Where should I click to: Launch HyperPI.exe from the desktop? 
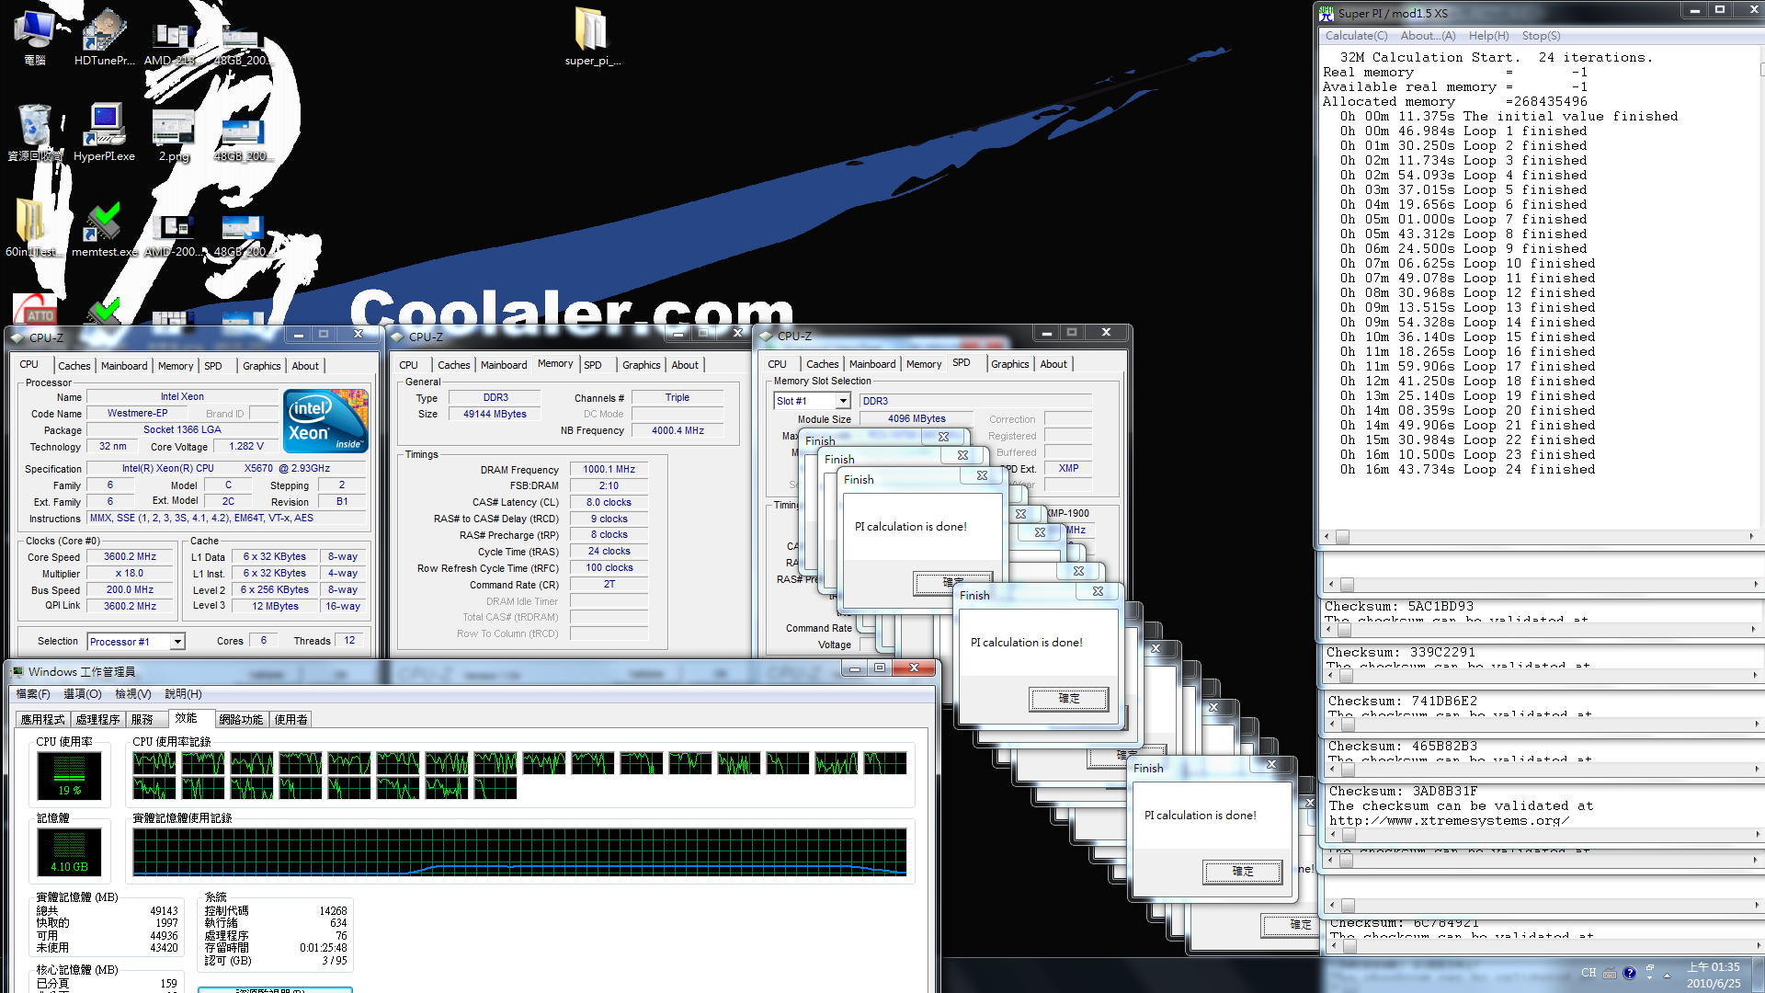click(x=104, y=133)
